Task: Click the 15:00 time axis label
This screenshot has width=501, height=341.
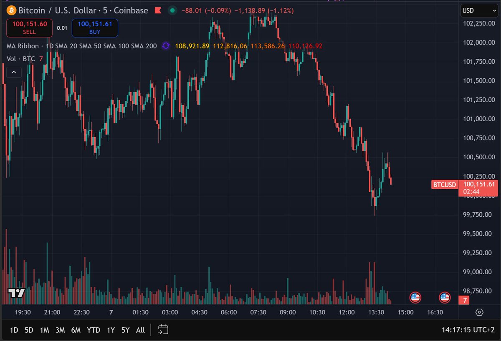Action: tap(405, 312)
